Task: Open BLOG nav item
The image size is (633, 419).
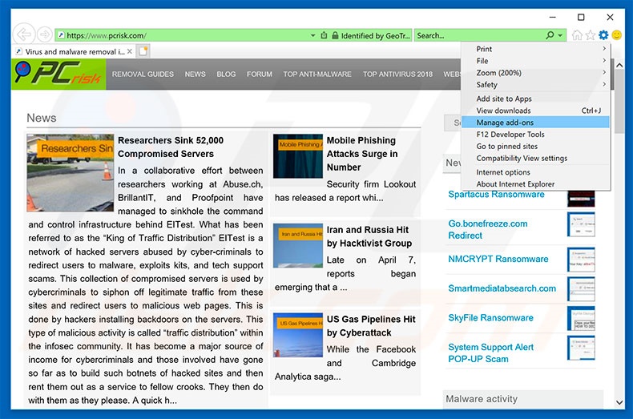Action: (x=226, y=75)
